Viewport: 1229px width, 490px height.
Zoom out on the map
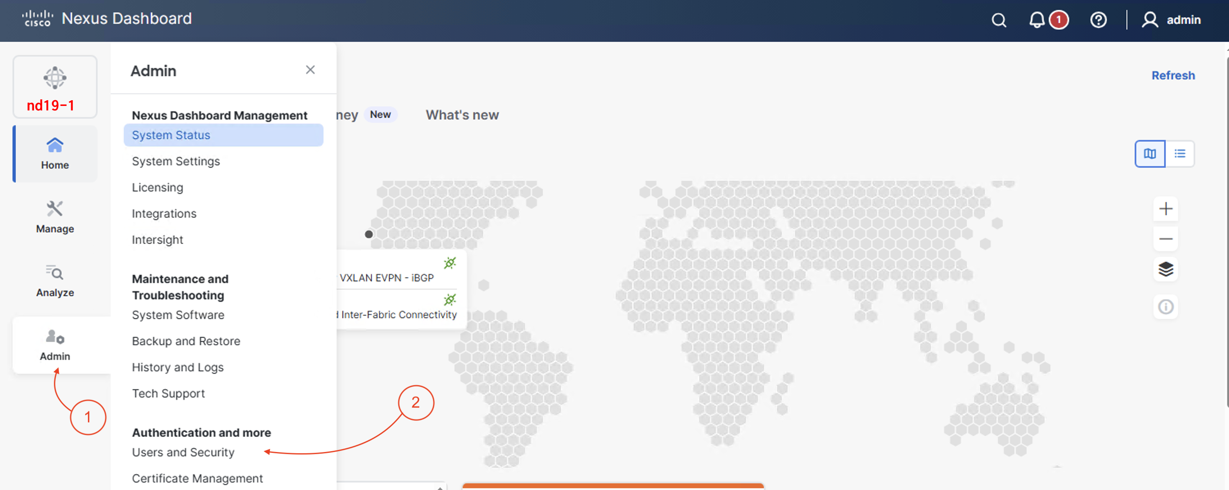(1165, 239)
